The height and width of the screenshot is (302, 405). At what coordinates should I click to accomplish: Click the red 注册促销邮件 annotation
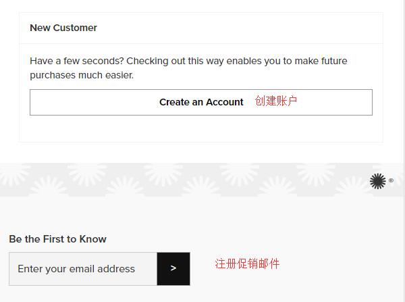click(247, 264)
